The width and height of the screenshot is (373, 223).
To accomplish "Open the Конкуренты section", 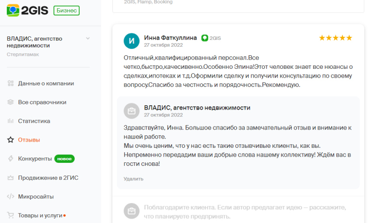I will (35, 159).
